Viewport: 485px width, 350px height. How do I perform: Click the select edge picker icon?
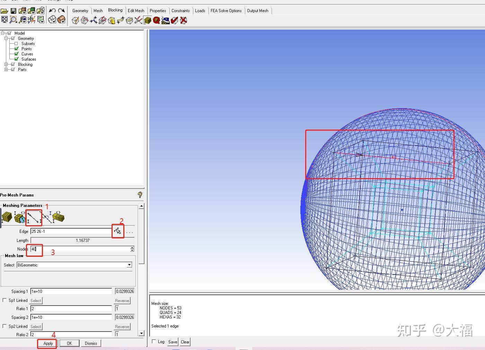coord(118,231)
